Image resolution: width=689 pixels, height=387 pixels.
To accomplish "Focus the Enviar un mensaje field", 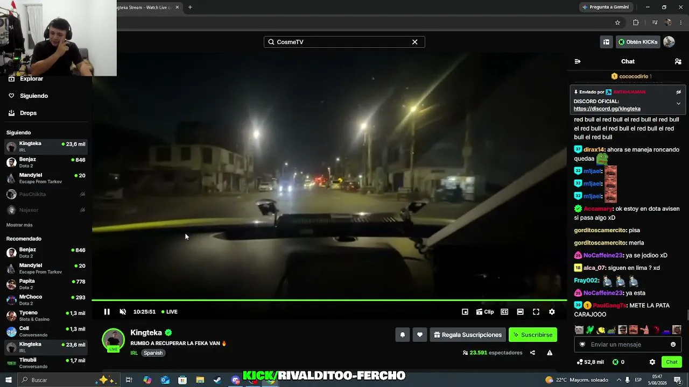I will [x=627, y=345].
